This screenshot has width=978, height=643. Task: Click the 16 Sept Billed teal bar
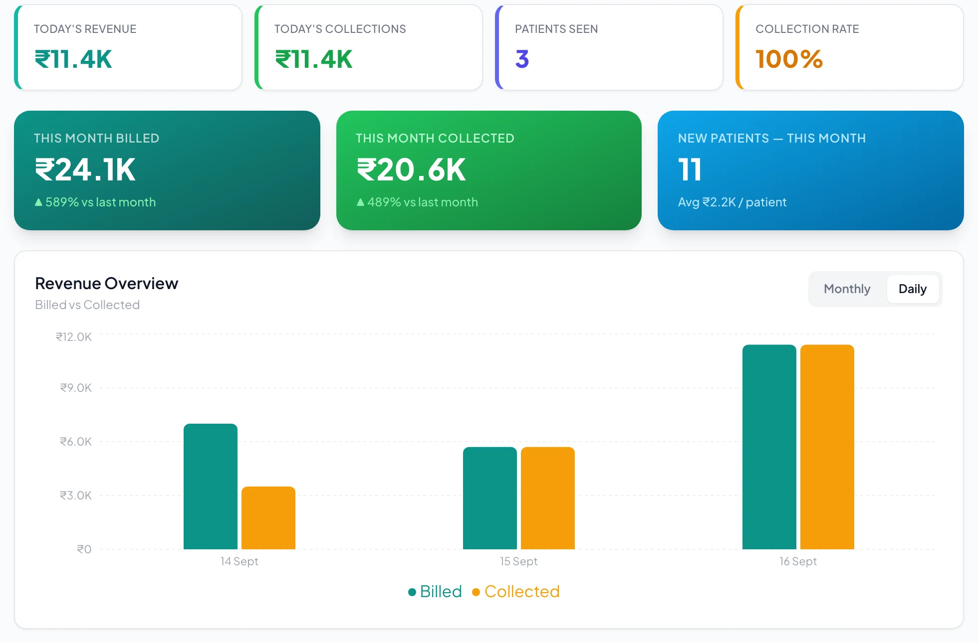pos(769,447)
